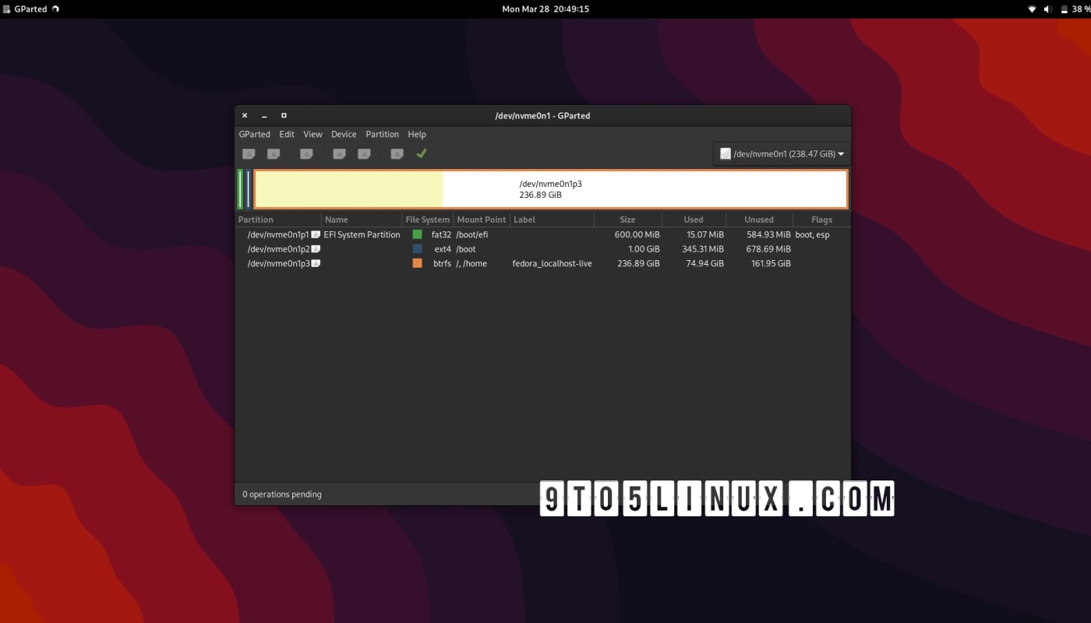Select the New partition toolbar icon
Screen dimensions: 1091x623
249,153
